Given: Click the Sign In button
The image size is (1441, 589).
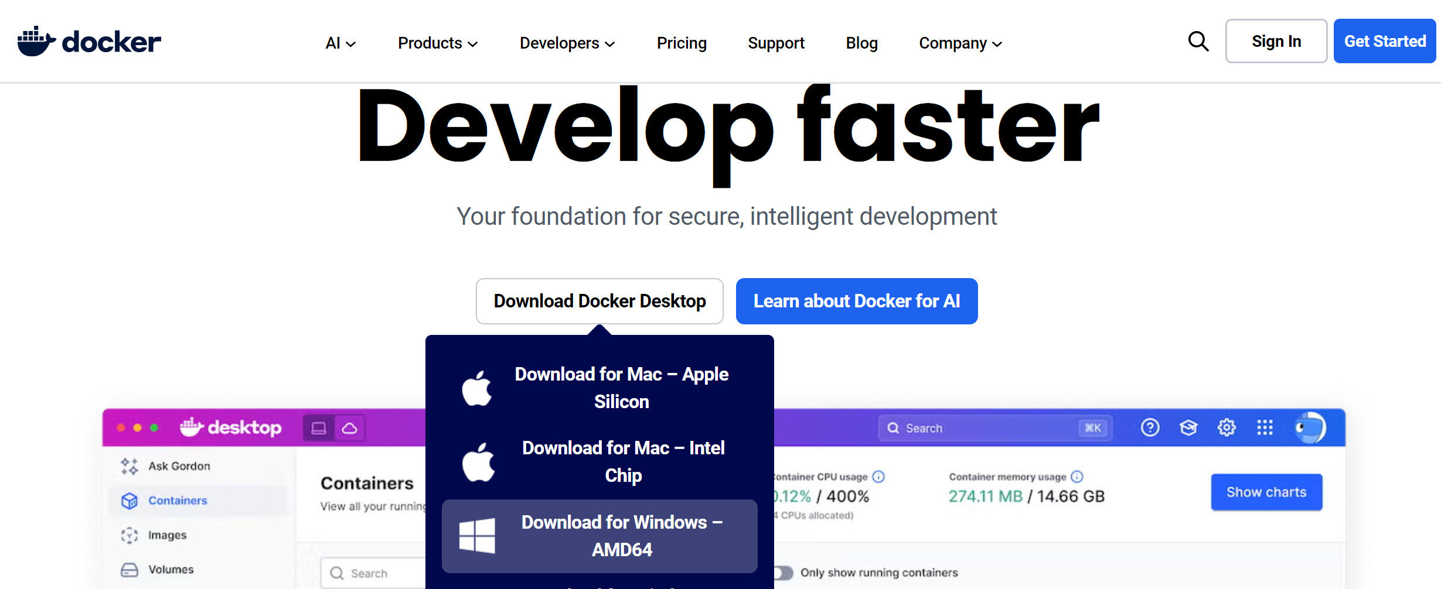Looking at the screenshot, I should [1276, 41].
